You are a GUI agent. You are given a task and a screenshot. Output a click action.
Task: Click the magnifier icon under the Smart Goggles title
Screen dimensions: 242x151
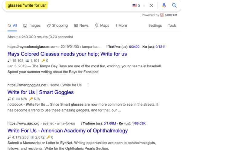9,99
